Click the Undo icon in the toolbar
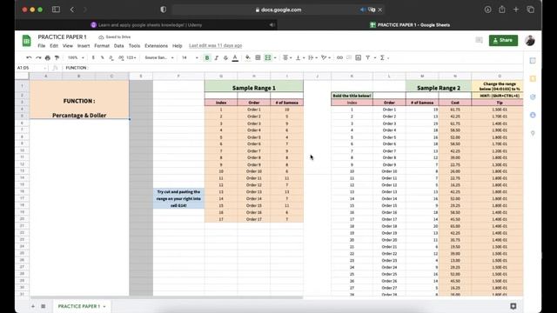Screen dimensions: 557x313 [x=29, y=57]
